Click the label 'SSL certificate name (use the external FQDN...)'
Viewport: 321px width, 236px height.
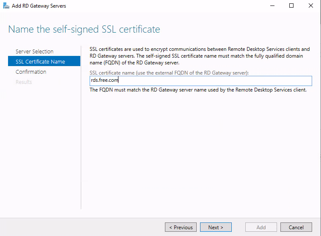169,73
